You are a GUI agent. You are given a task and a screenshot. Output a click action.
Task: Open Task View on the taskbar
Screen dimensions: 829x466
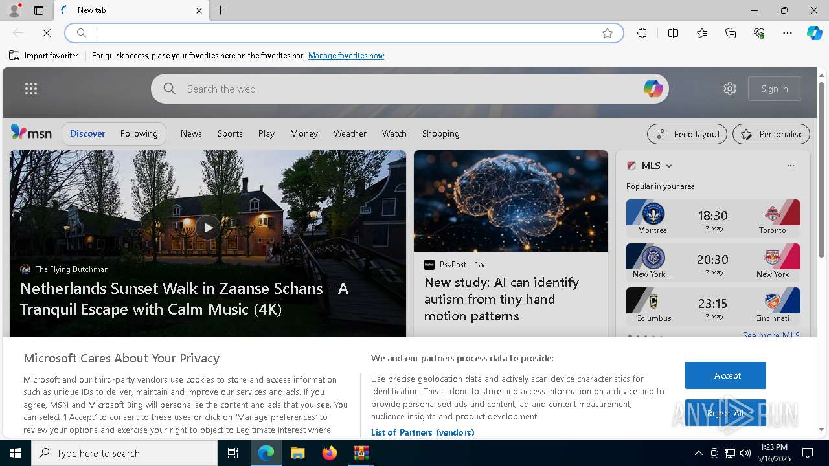[x=233, y=453]
